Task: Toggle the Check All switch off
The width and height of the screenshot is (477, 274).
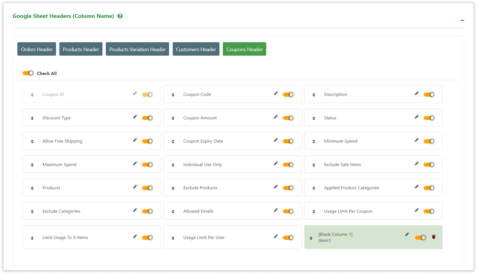Action: (x=28, y=73)
